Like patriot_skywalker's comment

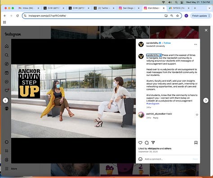click(197, 115)
